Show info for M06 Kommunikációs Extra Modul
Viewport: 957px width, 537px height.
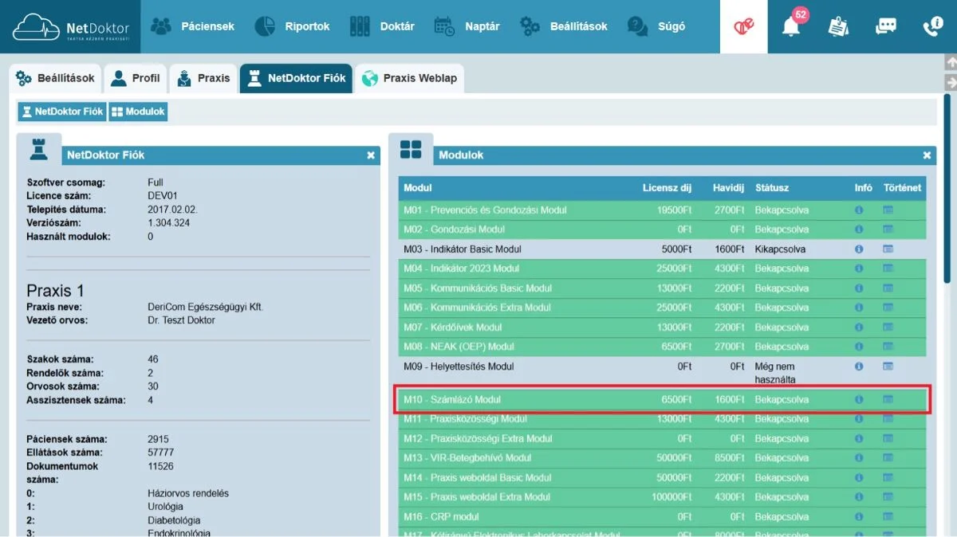859,308
